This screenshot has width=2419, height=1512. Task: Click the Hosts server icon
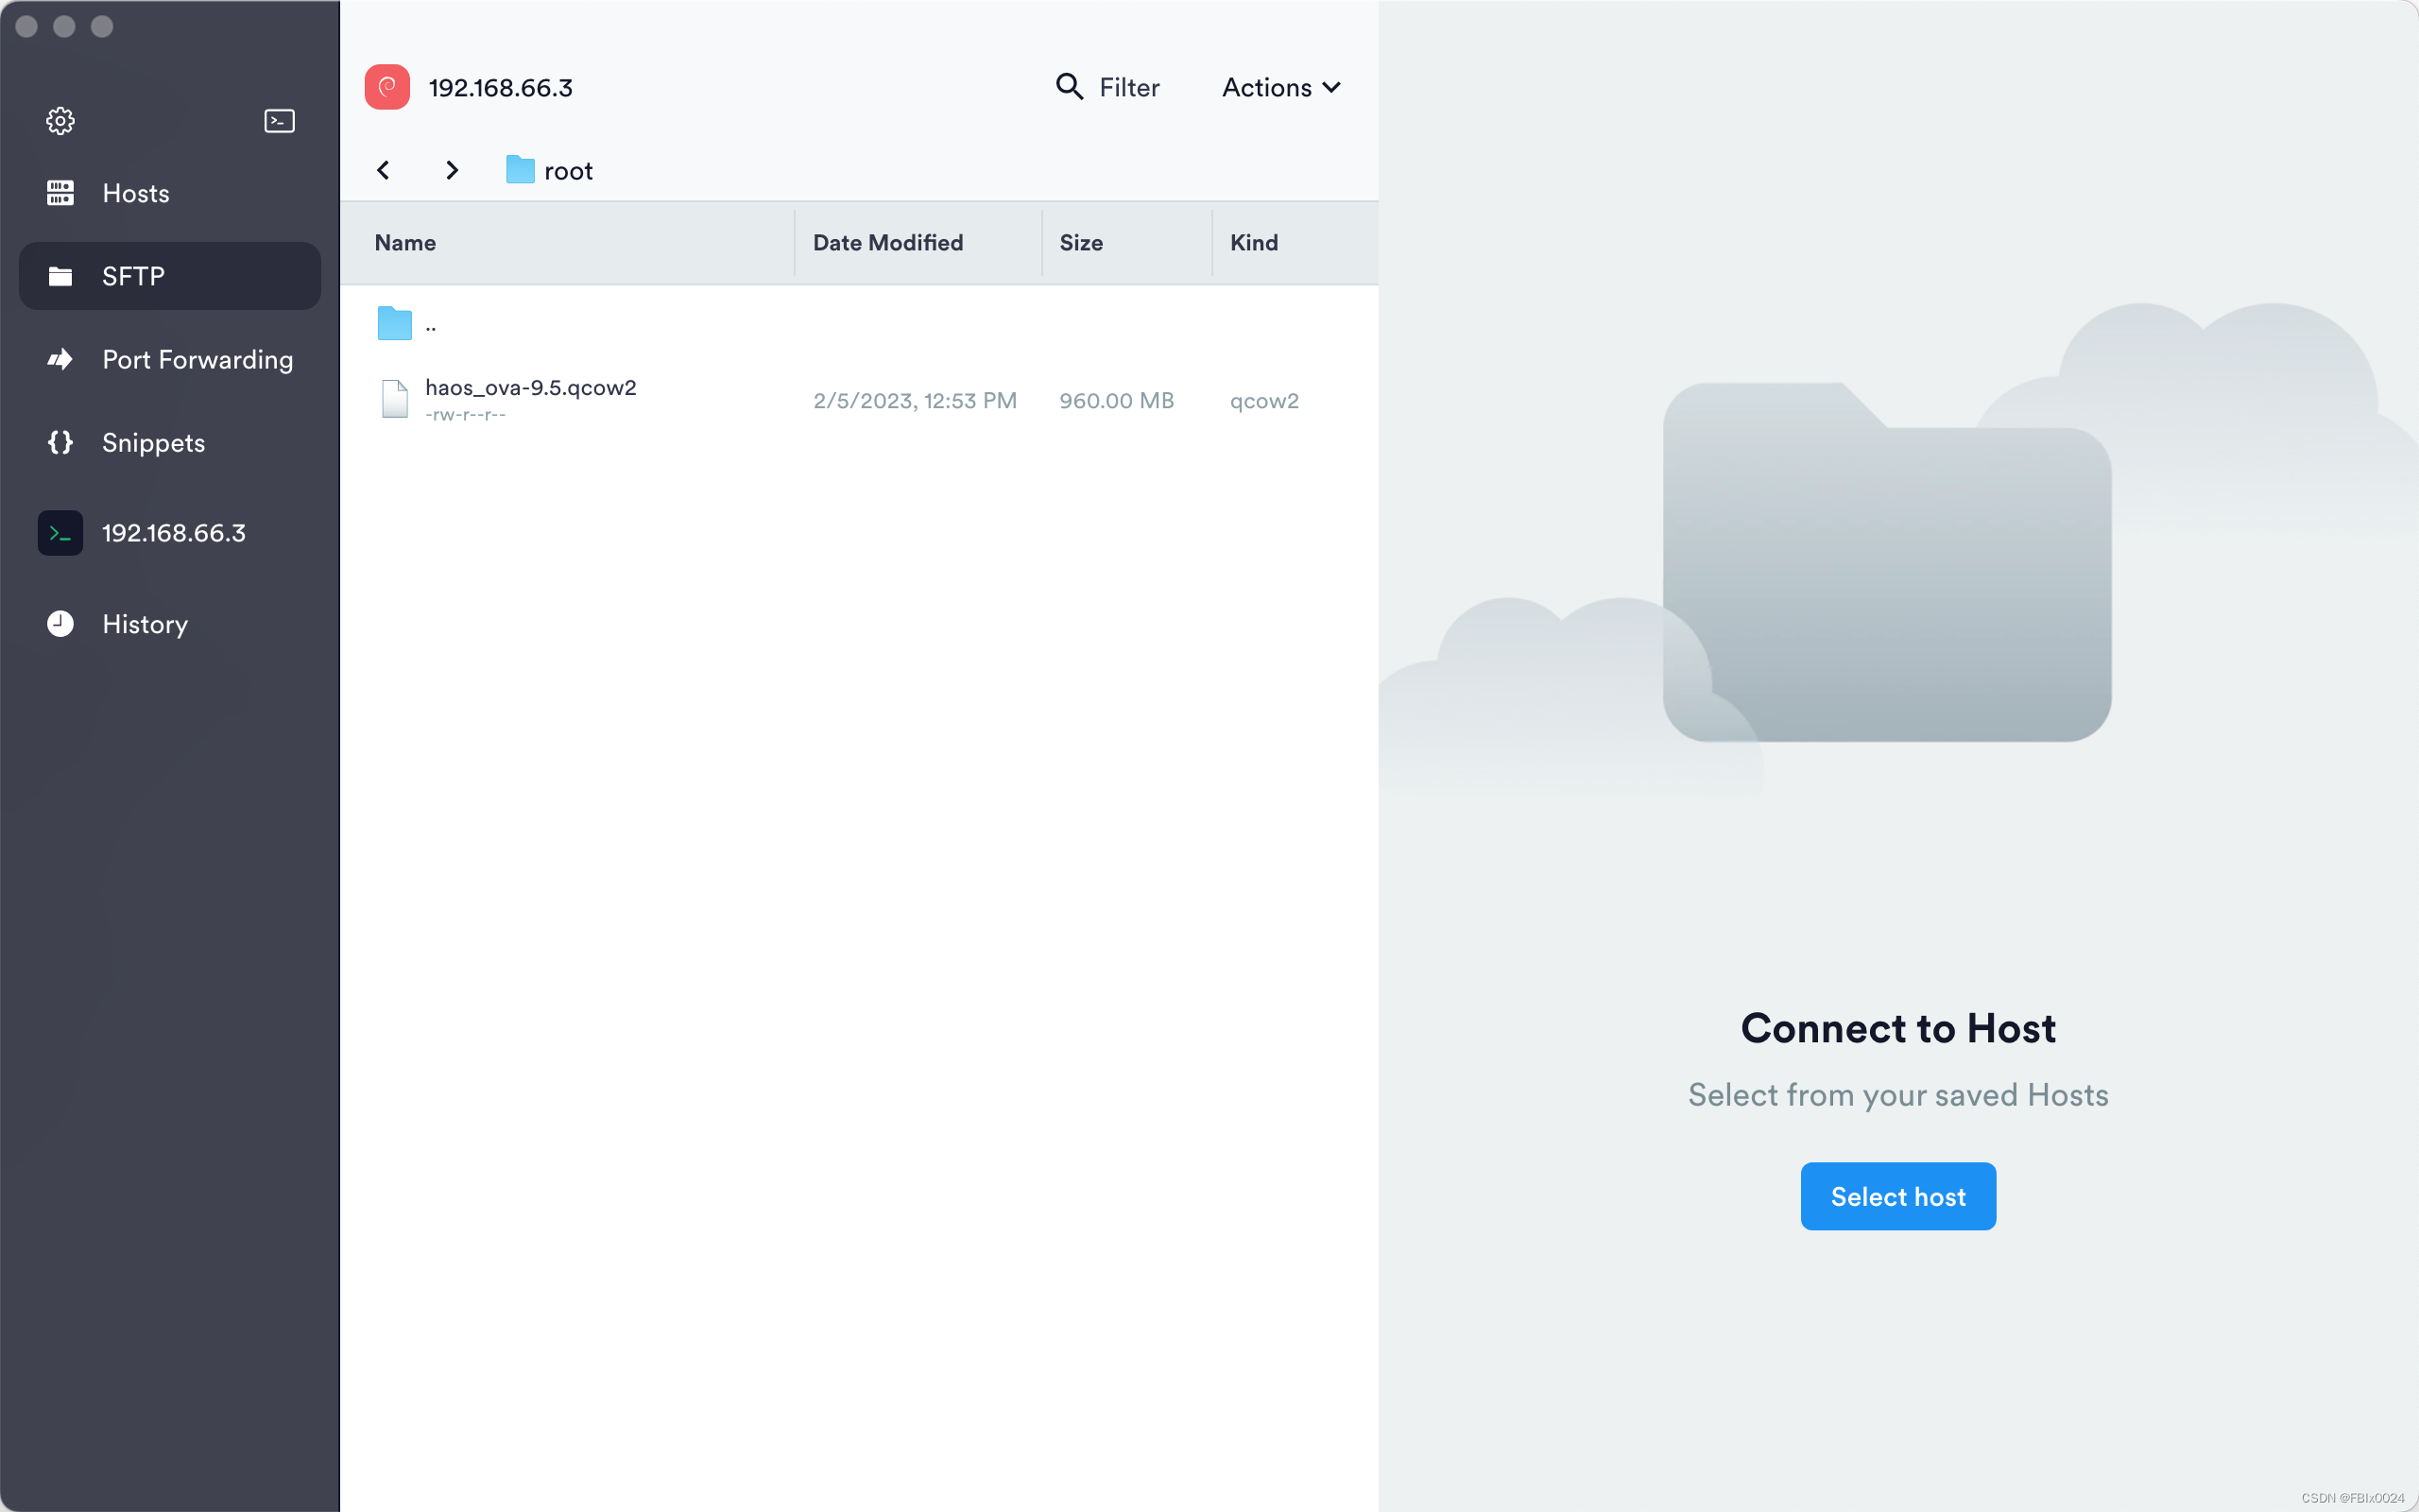pos(60,193)
